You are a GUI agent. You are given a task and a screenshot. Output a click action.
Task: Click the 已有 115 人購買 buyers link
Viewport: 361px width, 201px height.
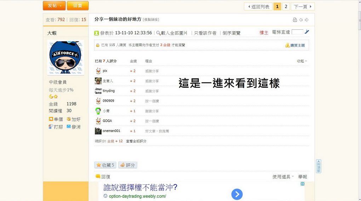pos(114,45)
